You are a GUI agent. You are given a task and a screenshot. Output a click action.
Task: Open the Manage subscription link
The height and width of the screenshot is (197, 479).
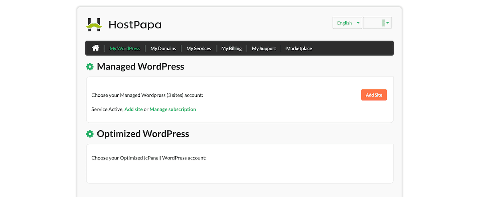[173, 109]
